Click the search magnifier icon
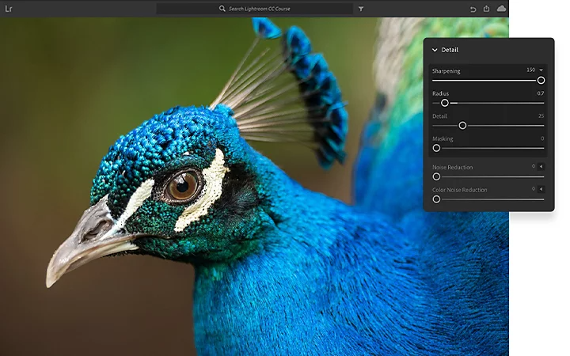 click(x=222, y=9)
